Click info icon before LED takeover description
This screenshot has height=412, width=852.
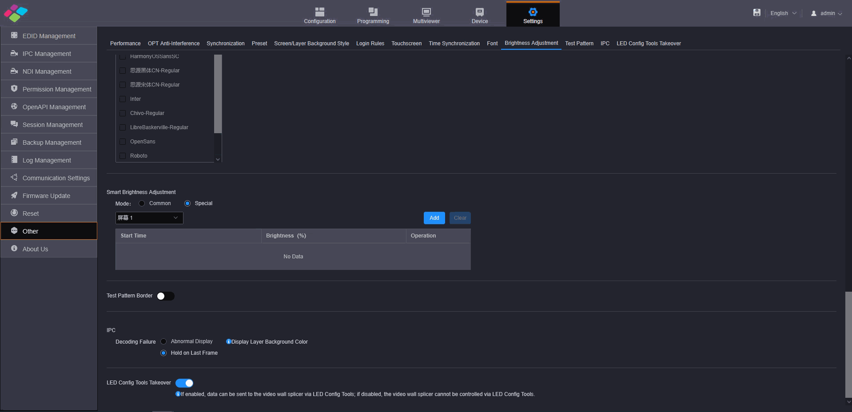click(178, 394)
